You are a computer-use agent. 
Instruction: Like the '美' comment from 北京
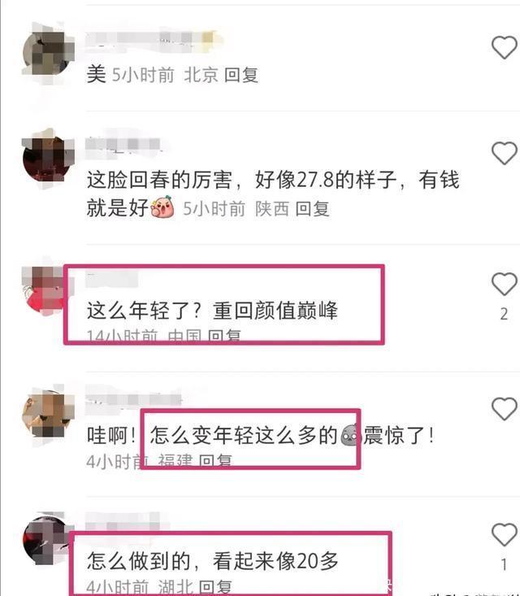[x=504, y=47]
